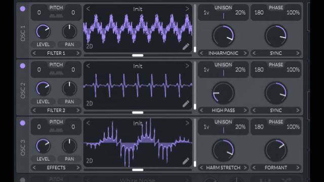
Task: Select previous wavetable in OSC 1
Action: click(88, 9)
